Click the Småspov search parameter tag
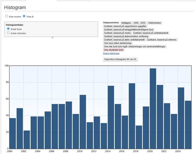The width and height of the screenshot is (196, 154). (126, 23)
